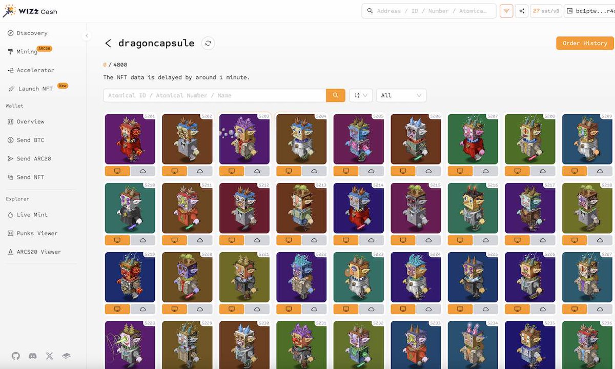The width and height of the screenshot is (615, 369).
Task: Click the sparkle icon in header
Action: pyautogui.click(x=521, y=11)
